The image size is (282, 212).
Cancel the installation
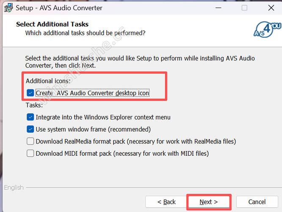pos(257,202)
